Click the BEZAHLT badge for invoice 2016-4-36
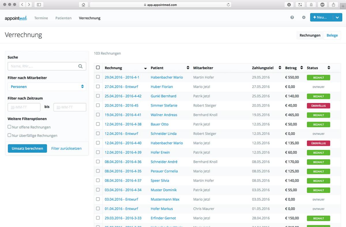Screen dimensions: 346x227 point(318,162)
